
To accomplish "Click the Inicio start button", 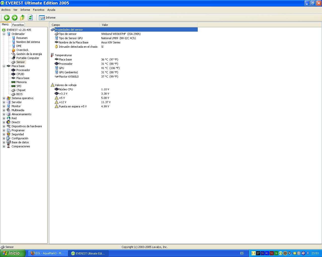I will [13, 253].
